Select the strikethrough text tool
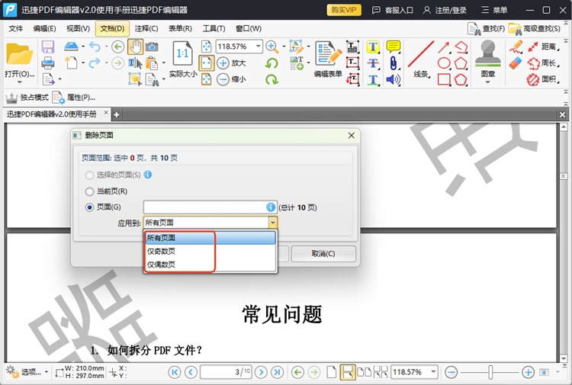Screen dimensions: 572x385 point(373,63)
